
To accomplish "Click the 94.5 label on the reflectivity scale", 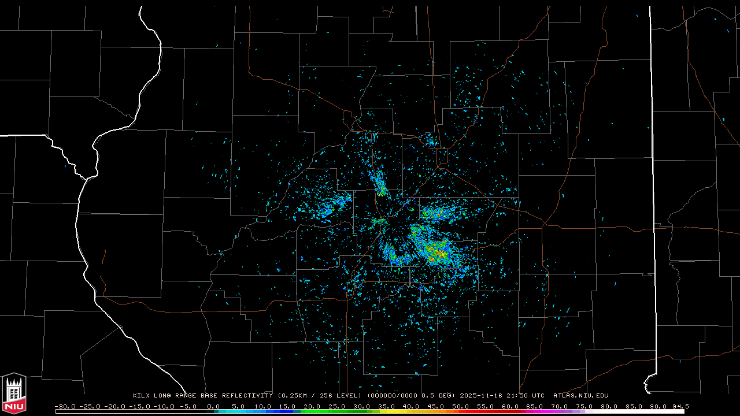I will pos(679,406).
